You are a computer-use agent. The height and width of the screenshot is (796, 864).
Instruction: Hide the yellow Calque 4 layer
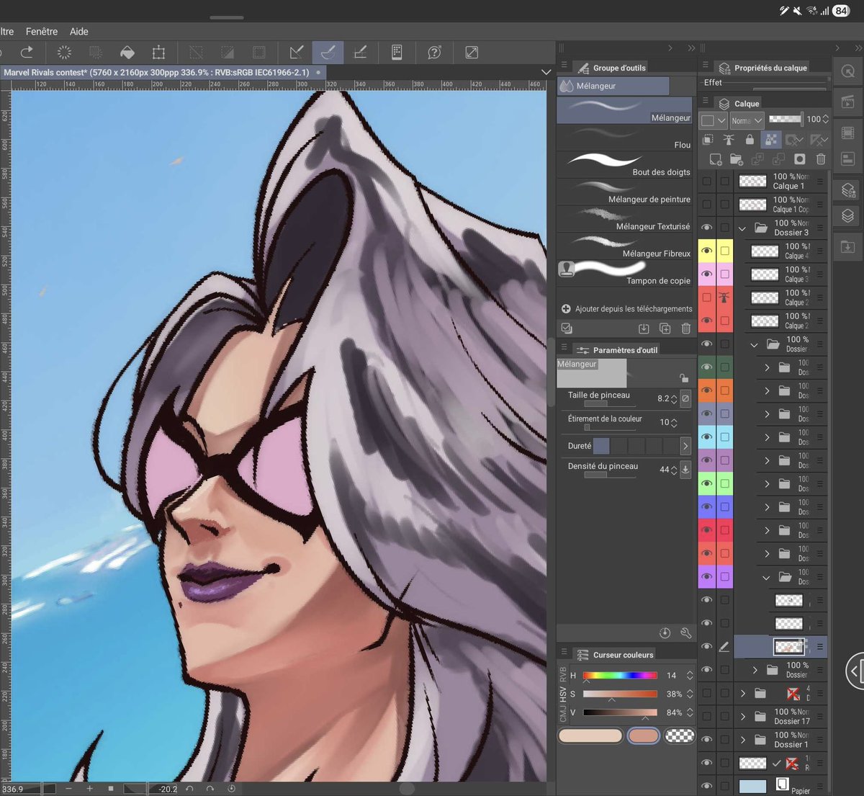tap(706, 251)
